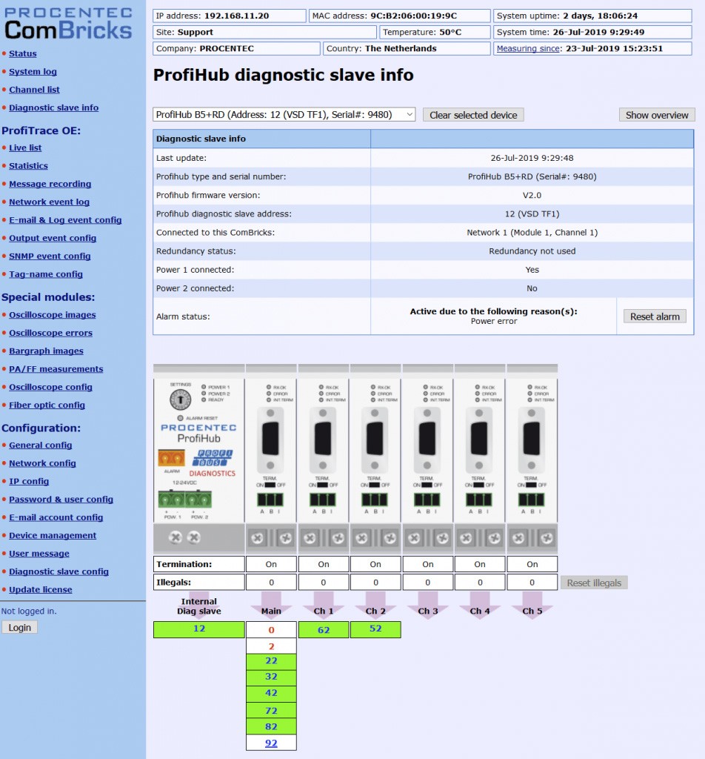Click the Login button
Viewport: 705px width, 759px height.
pos(19,628)
